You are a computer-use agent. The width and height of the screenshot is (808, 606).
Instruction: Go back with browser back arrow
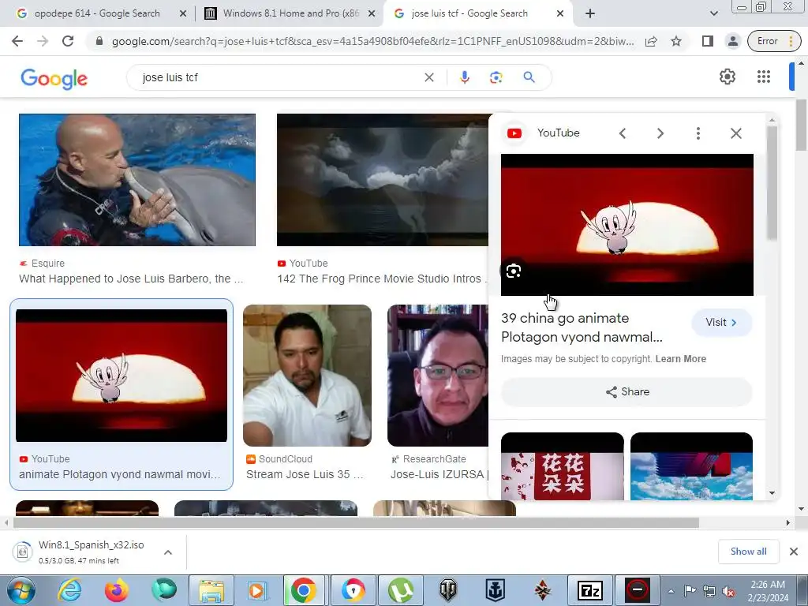[17, 41]
